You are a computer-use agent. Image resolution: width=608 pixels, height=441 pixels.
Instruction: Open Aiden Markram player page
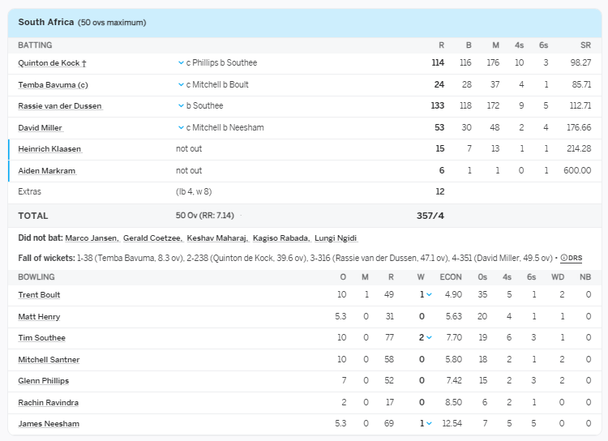48,171
